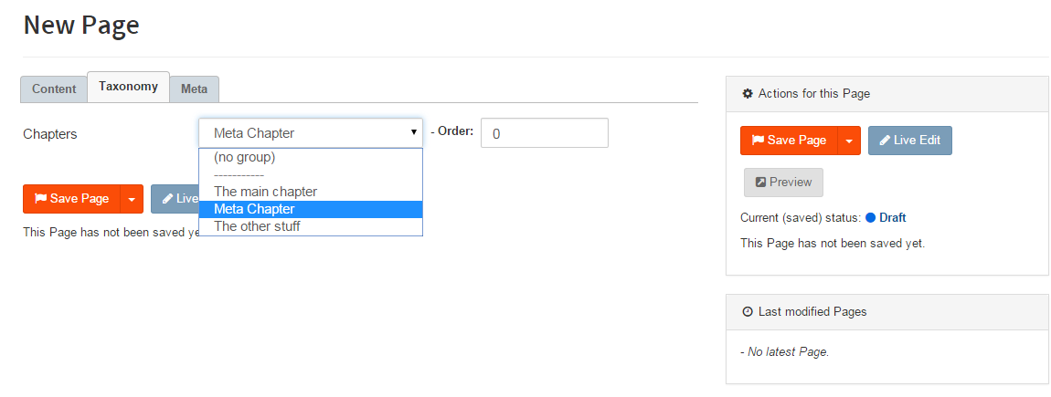Image resolution: width=1051 pixels, height=397 pixels.
Task: Expand the caret beside the left Save Page button
Action: click(x=132, y=199)
